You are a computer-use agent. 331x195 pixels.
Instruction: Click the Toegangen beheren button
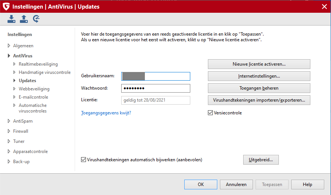point(259,88)
